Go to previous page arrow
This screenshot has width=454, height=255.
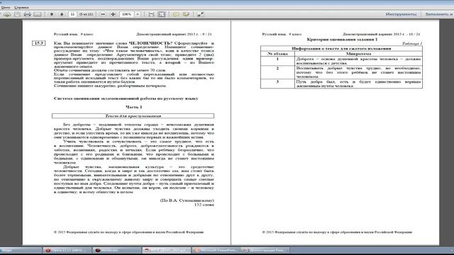pyautogui.click(x=52, y=14)
